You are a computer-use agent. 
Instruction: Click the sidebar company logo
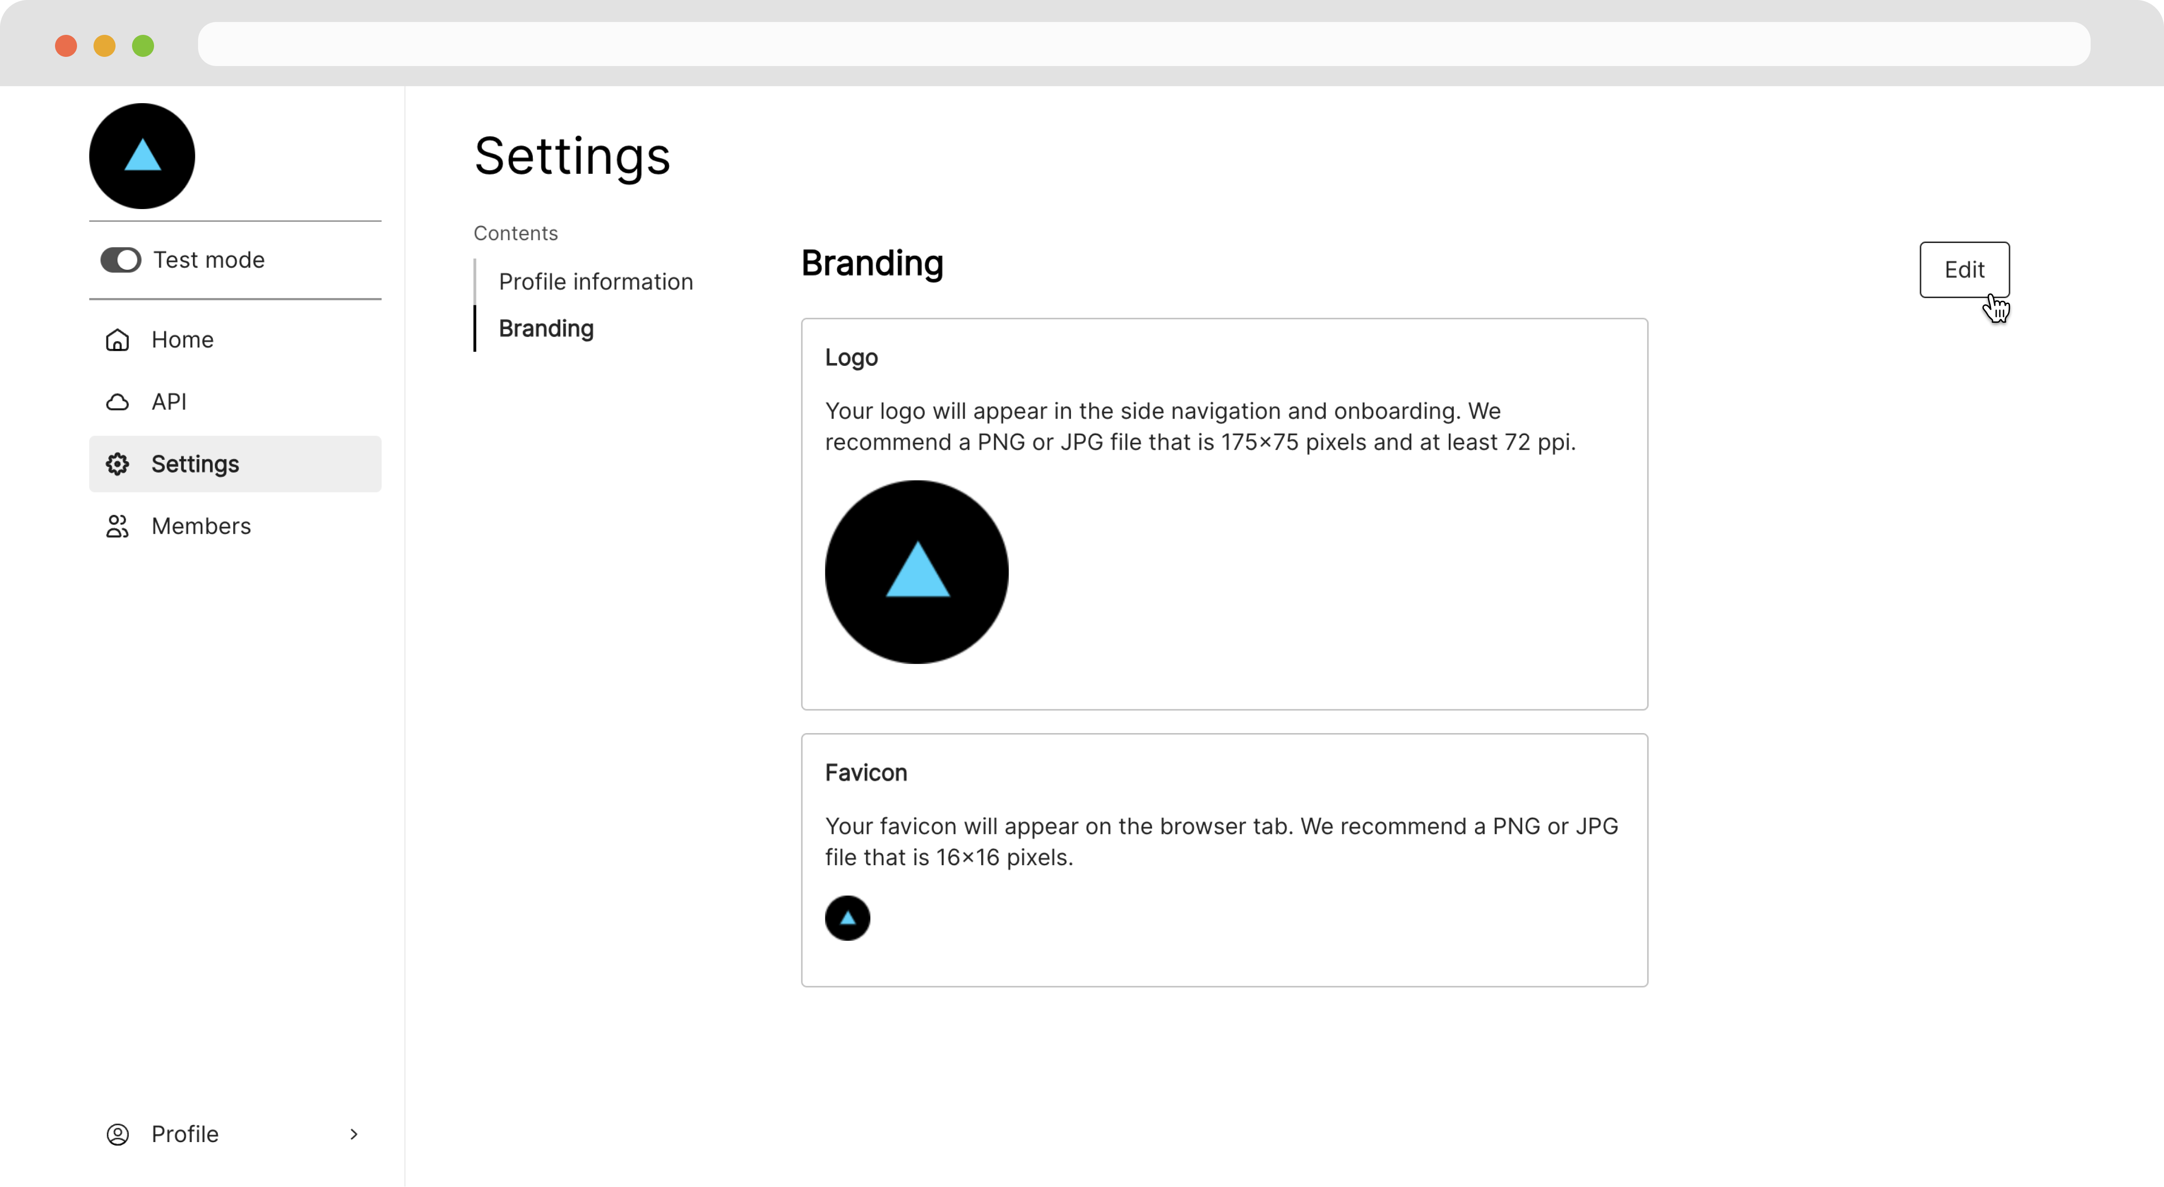click(x=142, y=156)
